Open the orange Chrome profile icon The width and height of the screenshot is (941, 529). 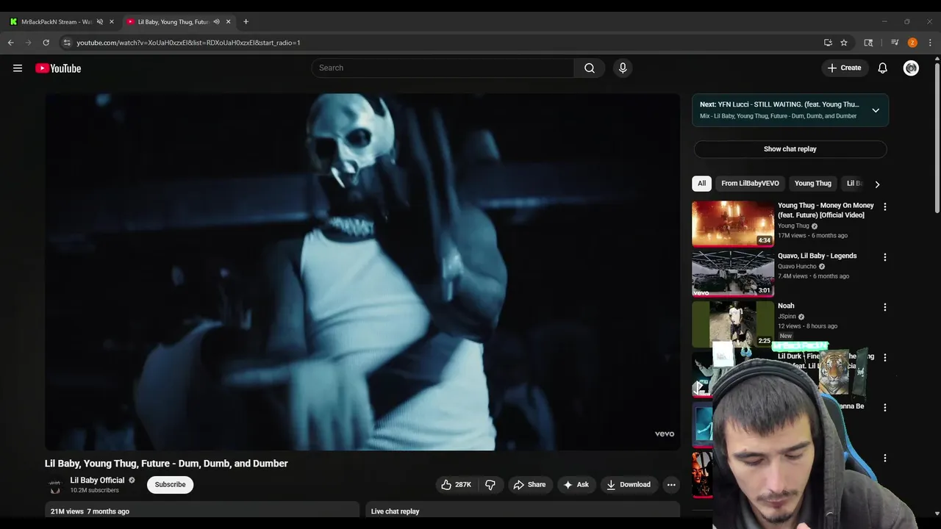[912, 43]
